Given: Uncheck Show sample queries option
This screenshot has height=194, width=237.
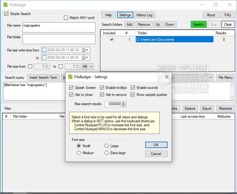Looking at the screenshot, I should [x=133, y=95].
